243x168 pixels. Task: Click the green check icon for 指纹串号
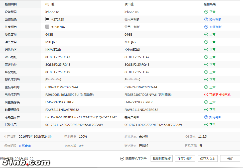click(206, 125)
